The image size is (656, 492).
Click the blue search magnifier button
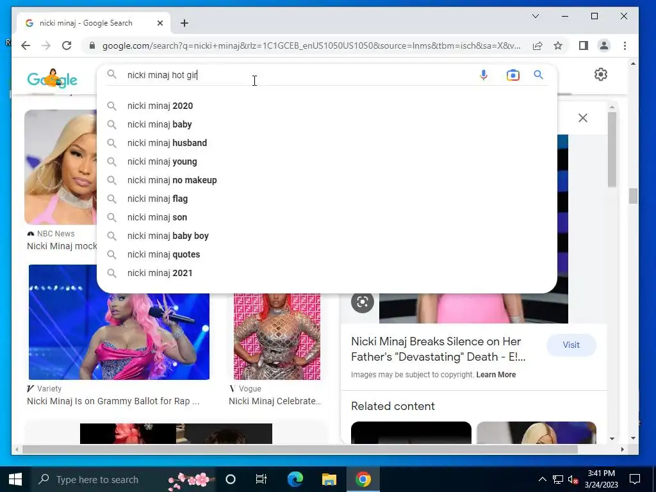(x=538, y=75)
